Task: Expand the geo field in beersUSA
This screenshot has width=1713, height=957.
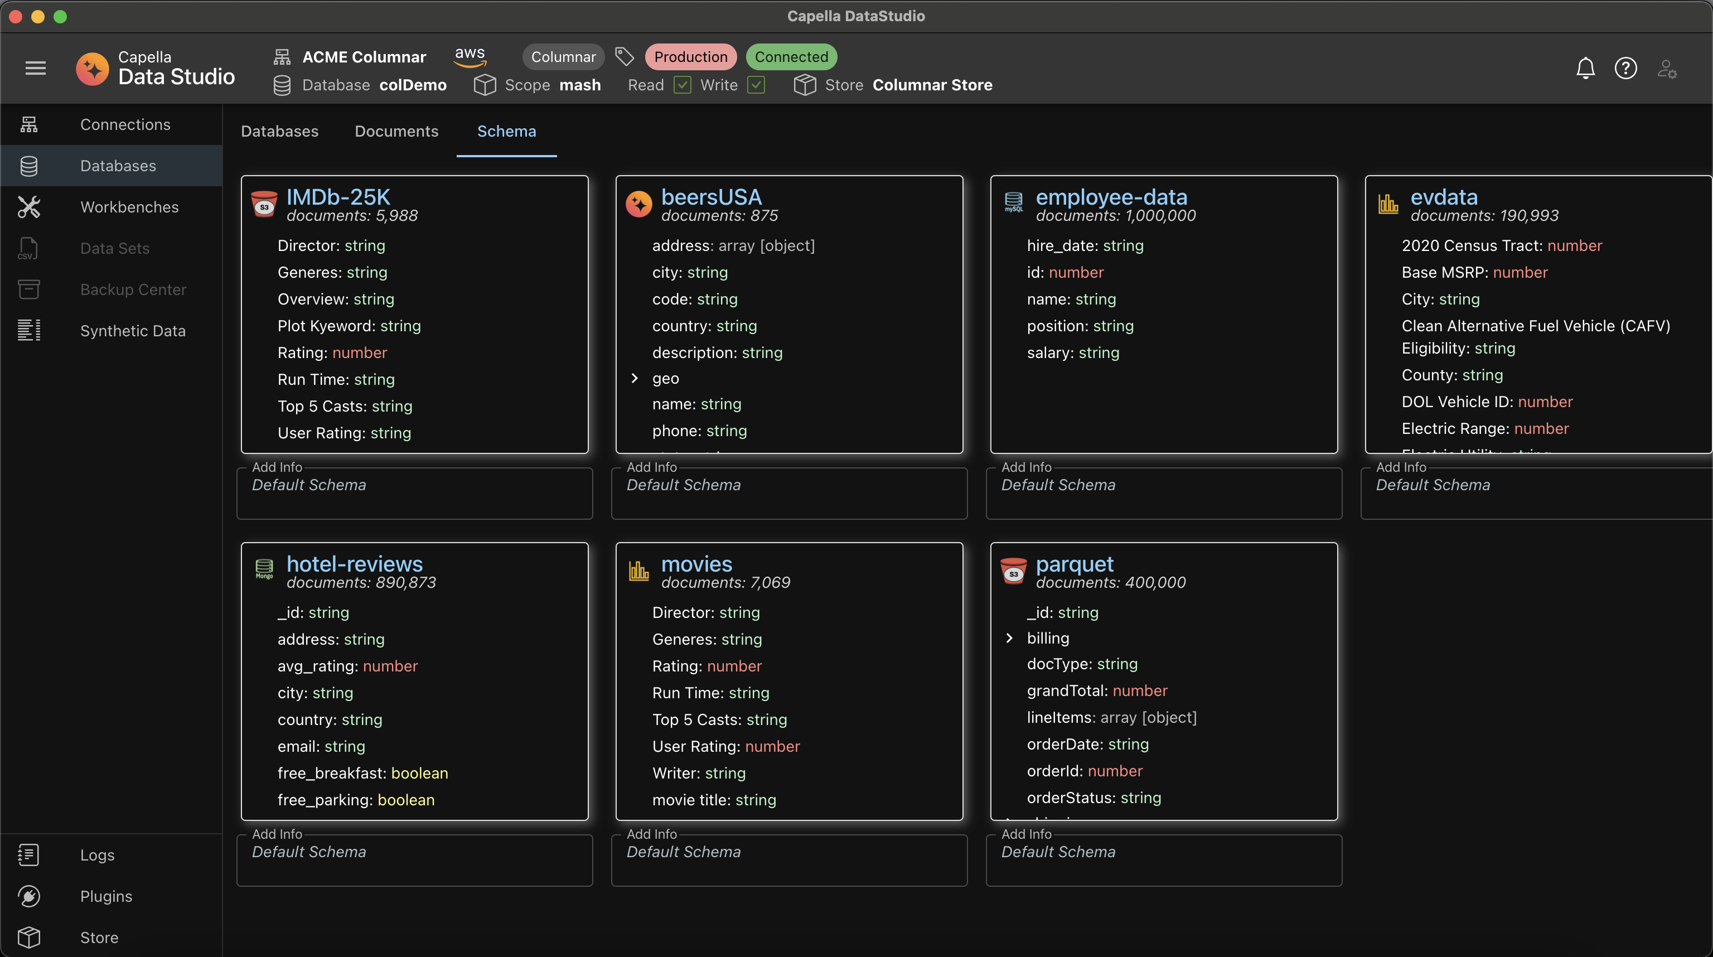Action: point(635,379)
